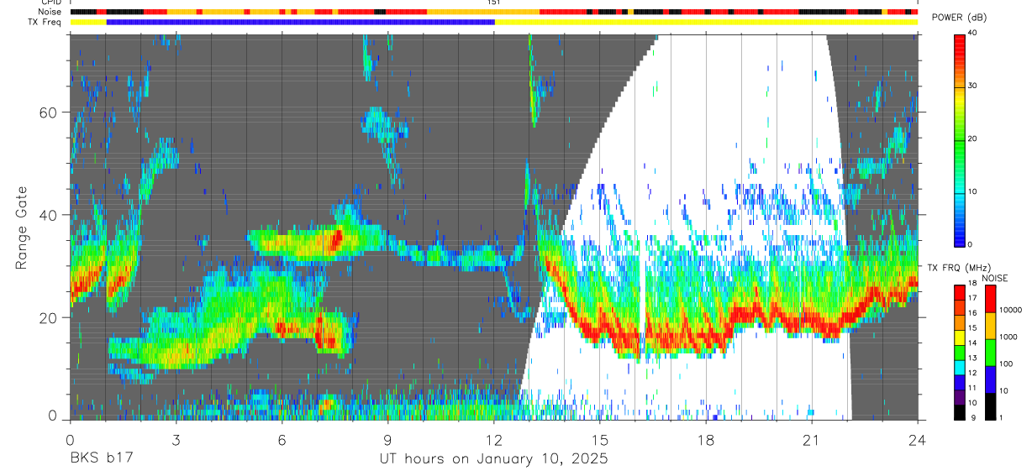Click the blue segment of TX Freq strip
The height and width of the screenshot is (476, 1032).
point(301,22)
